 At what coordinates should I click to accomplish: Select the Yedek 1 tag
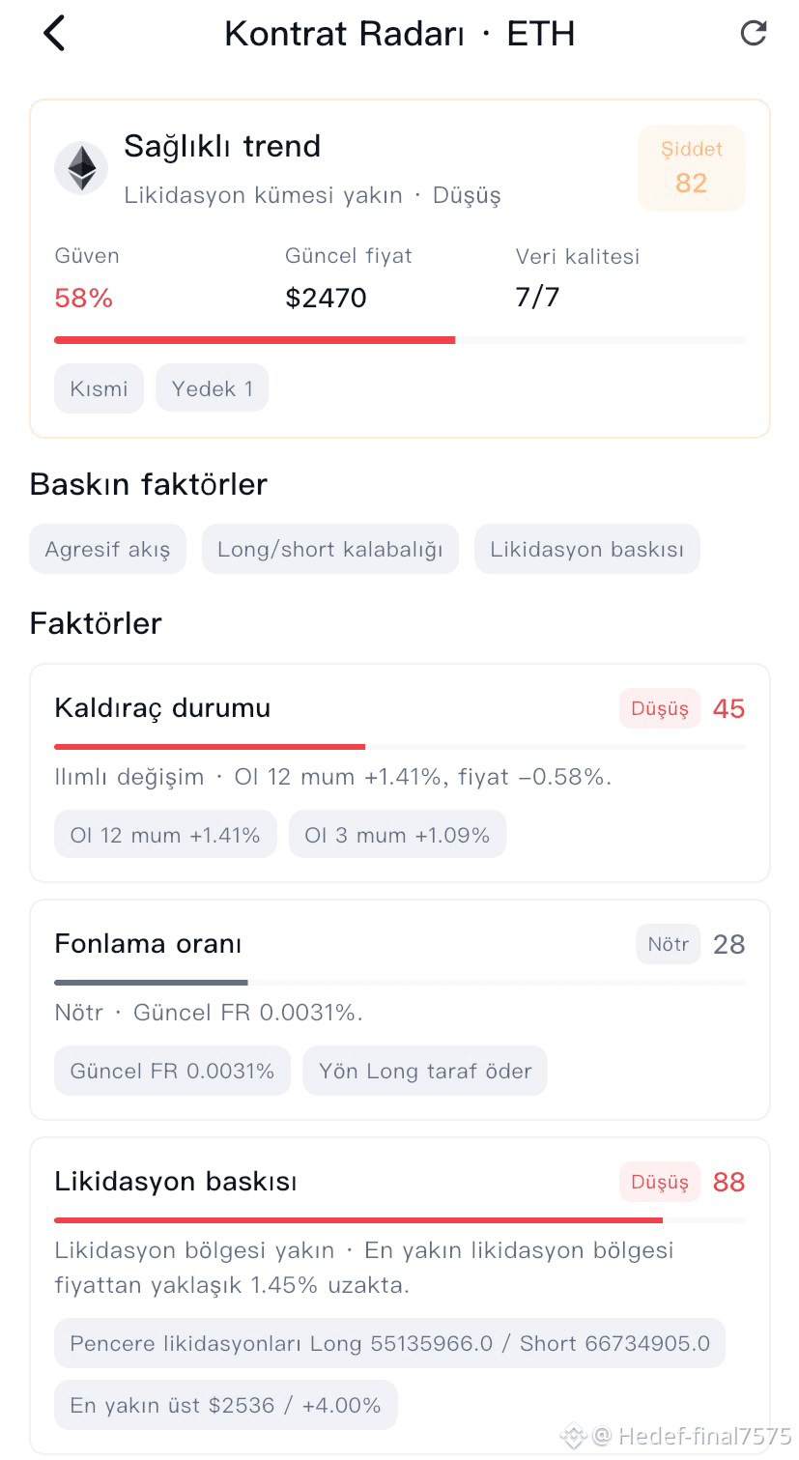coord(212,388)
